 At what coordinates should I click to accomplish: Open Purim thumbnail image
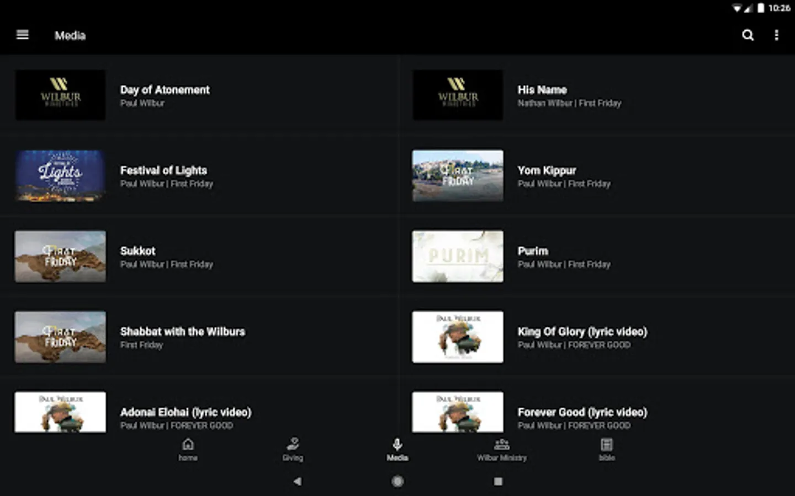pyautogui.click(x=458, y=256)
